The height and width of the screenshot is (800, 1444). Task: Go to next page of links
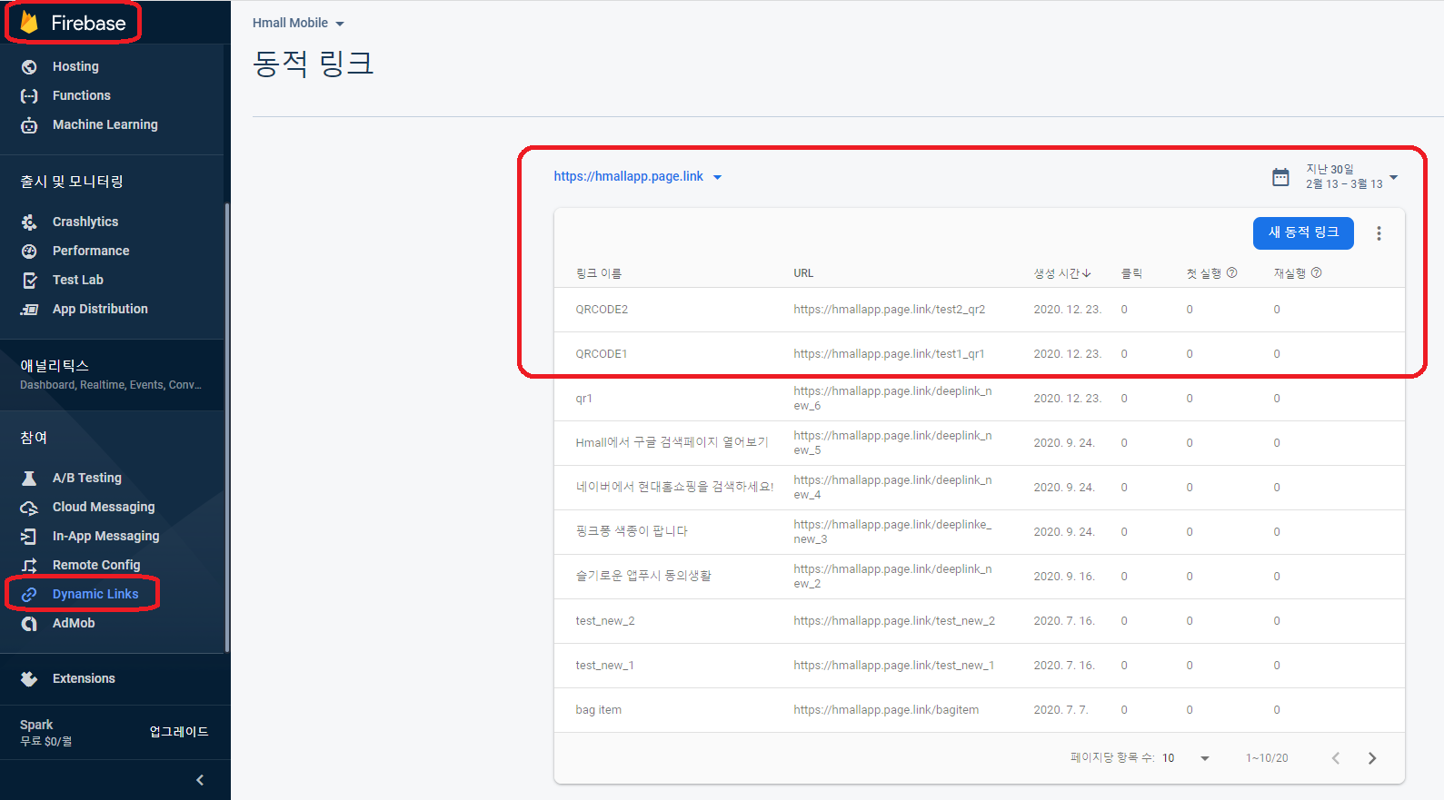[x=1372, y=758]
